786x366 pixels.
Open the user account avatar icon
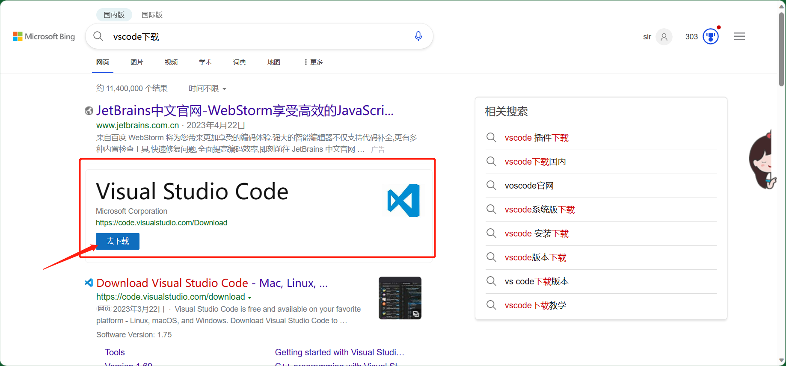coord(664,37)
